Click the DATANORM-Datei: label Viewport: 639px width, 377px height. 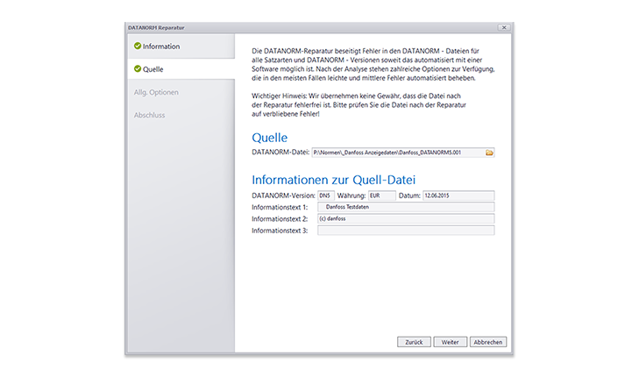[280, 153]
